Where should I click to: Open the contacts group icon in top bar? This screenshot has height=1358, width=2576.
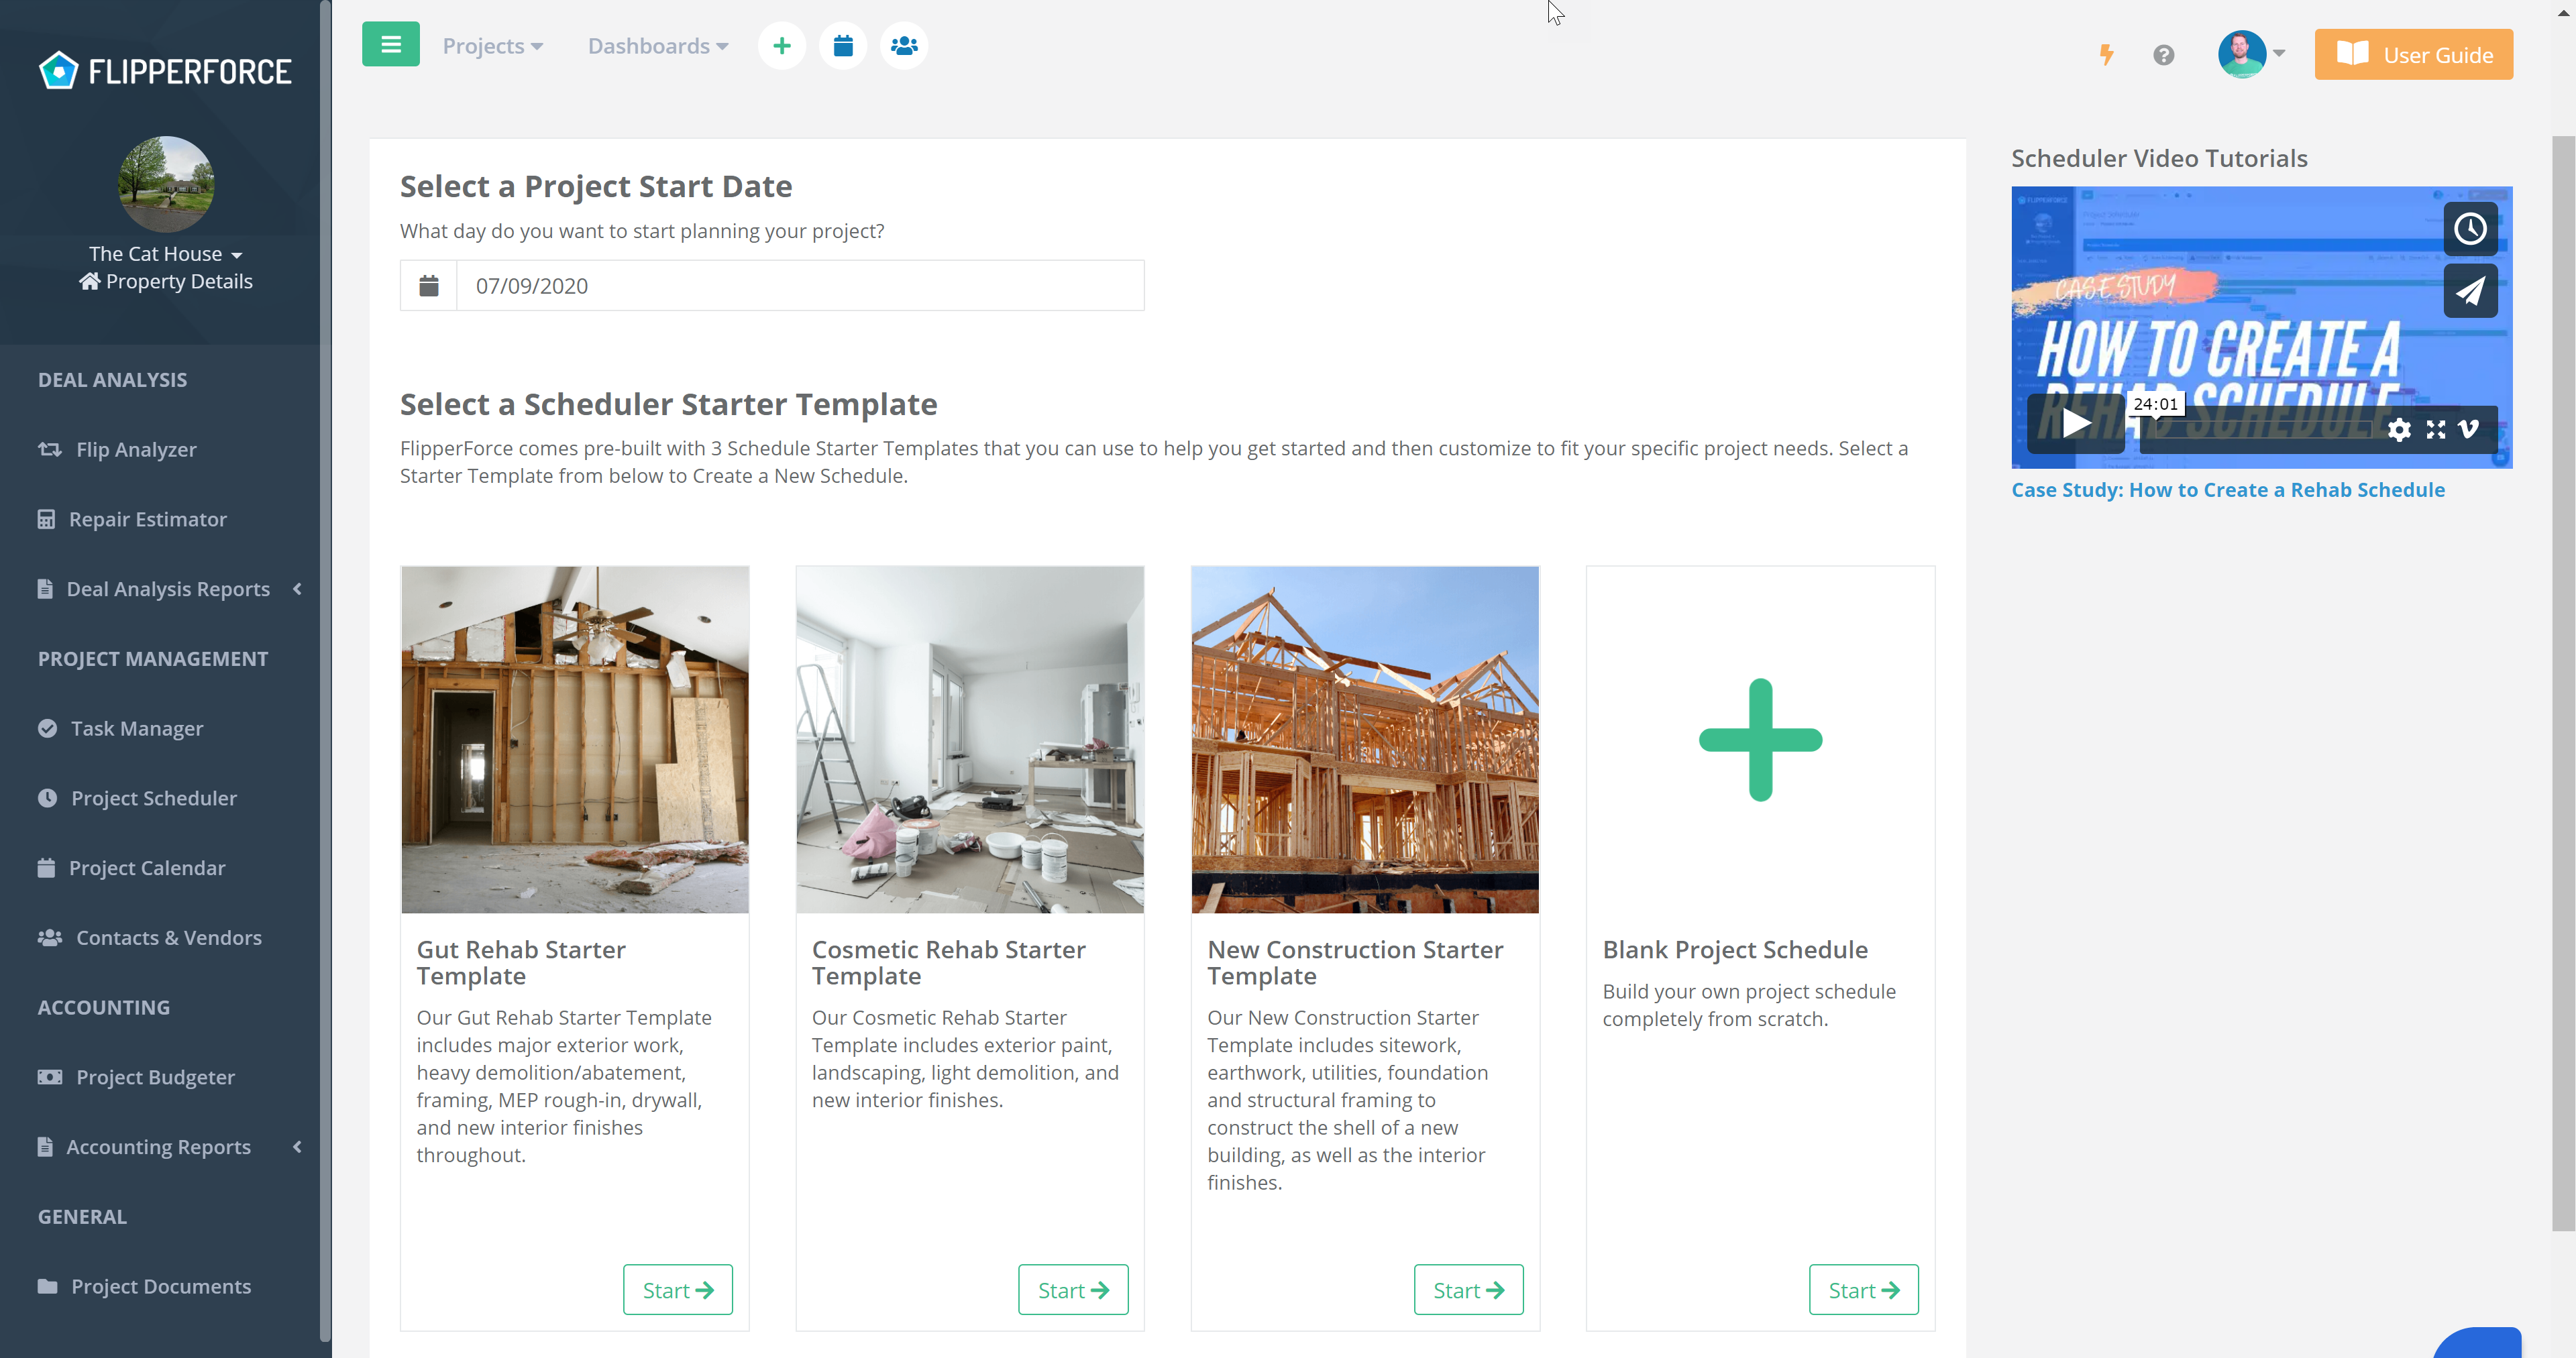(904, 46)
